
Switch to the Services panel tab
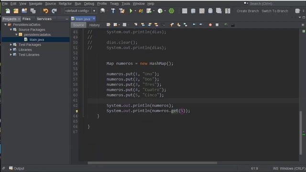click(44, 19)
